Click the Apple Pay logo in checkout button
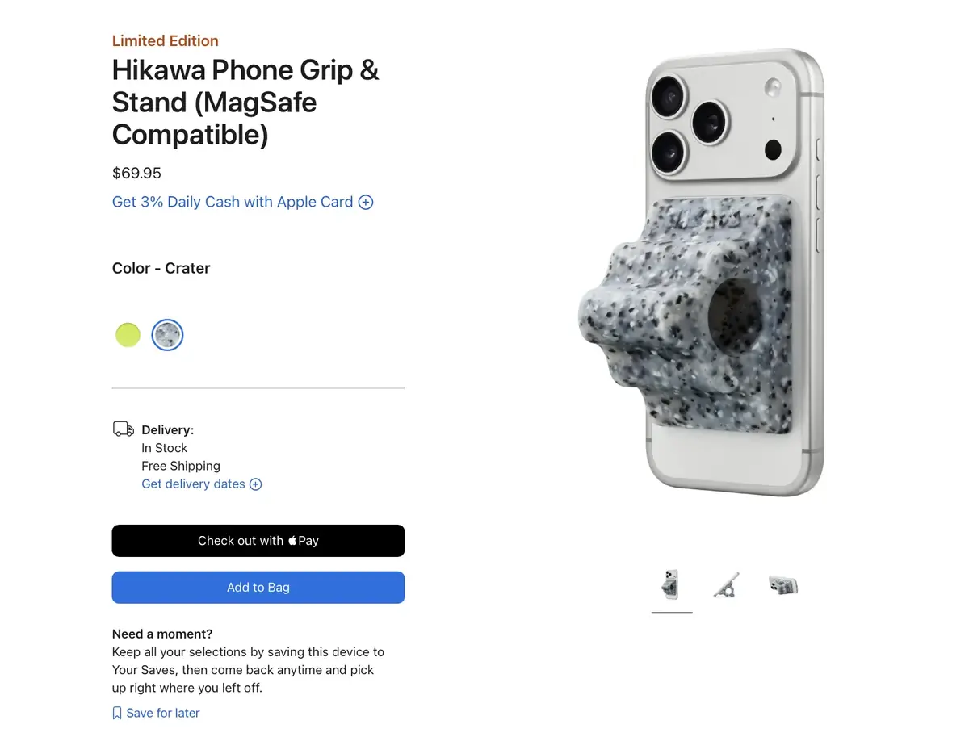Viewport: 969px width, 737px height. pos(292,540)
